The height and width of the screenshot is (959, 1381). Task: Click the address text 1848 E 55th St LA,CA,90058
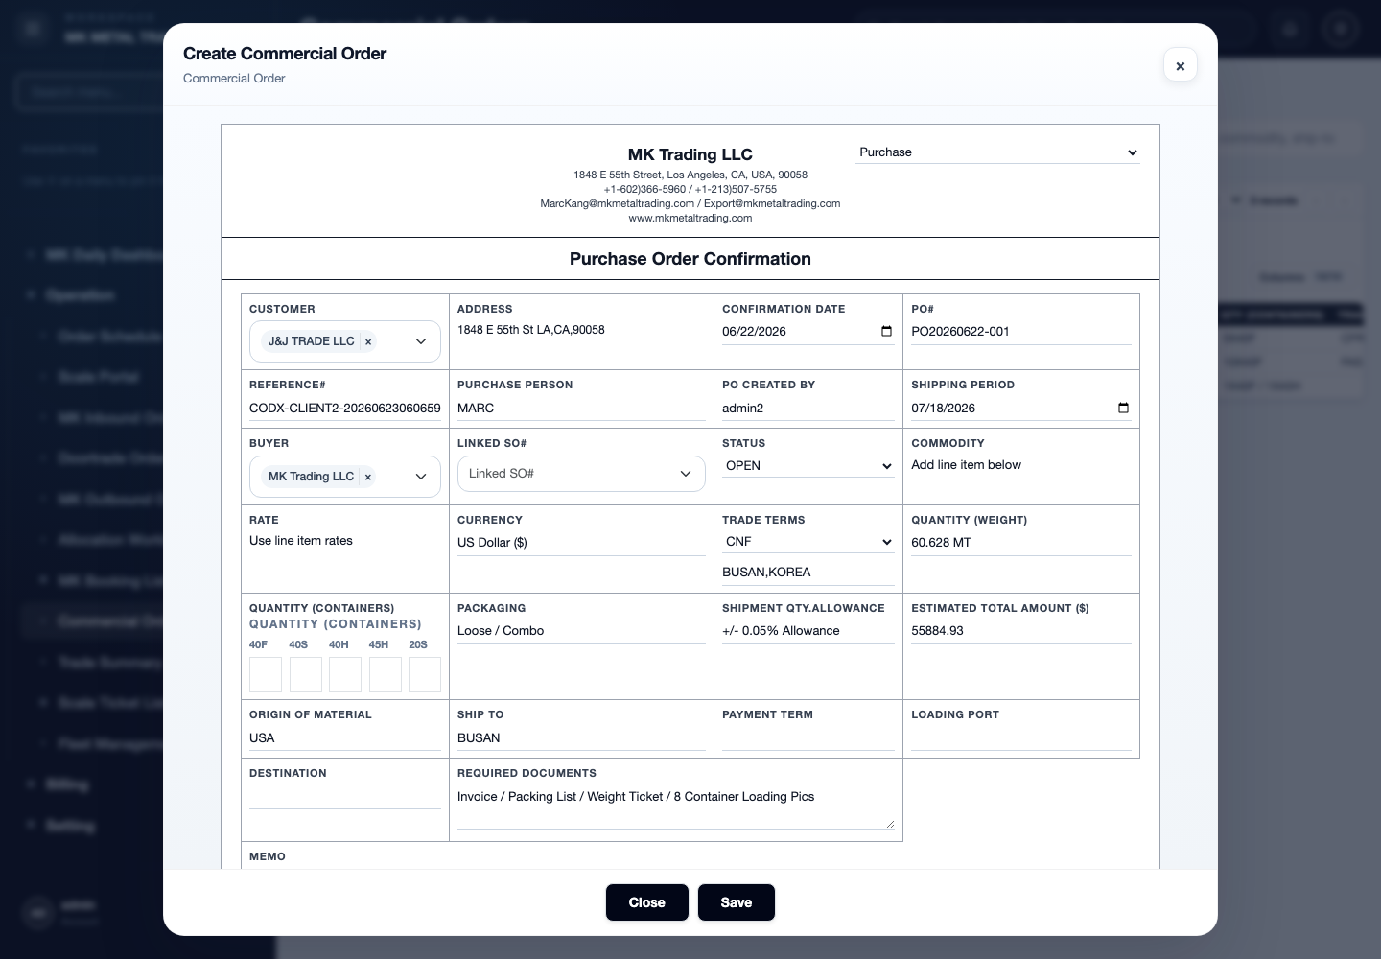click(x=531, y=330)
